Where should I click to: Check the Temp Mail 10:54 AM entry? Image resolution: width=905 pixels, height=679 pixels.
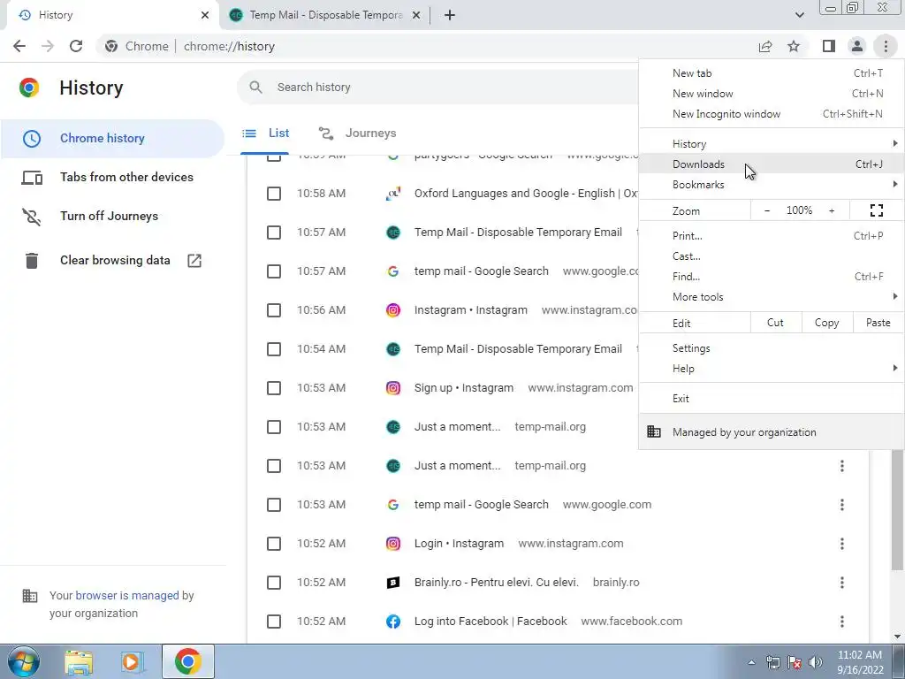coord(274,349)
